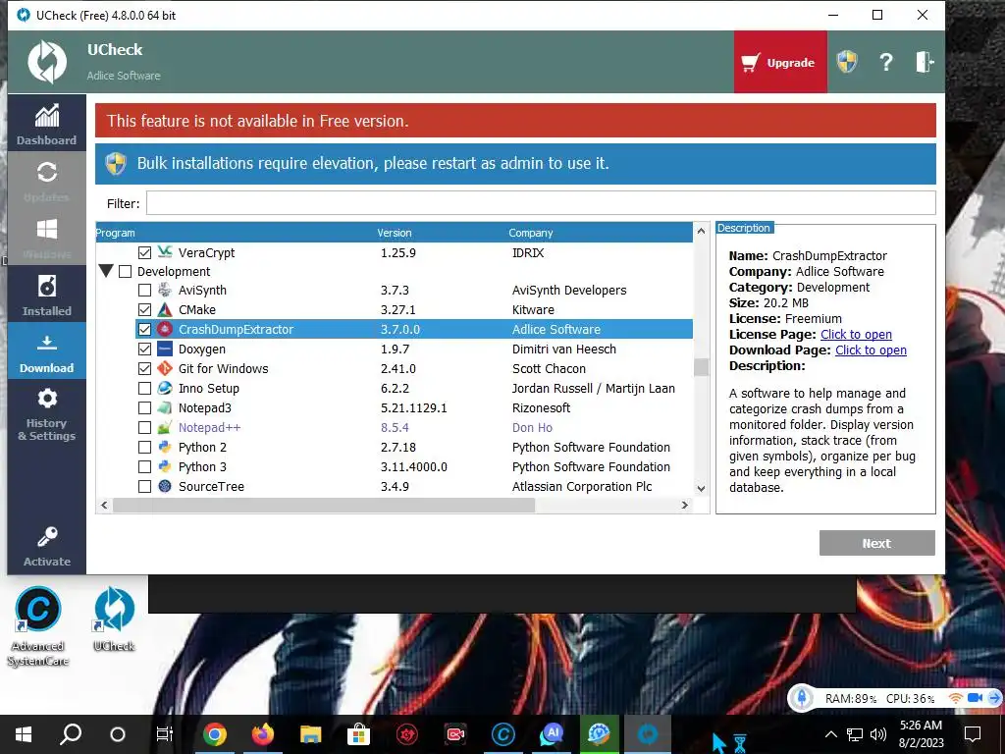Open Windows Start menu
The height and width of the screenshot is (754, 1005).
click(x=24, y=734)
